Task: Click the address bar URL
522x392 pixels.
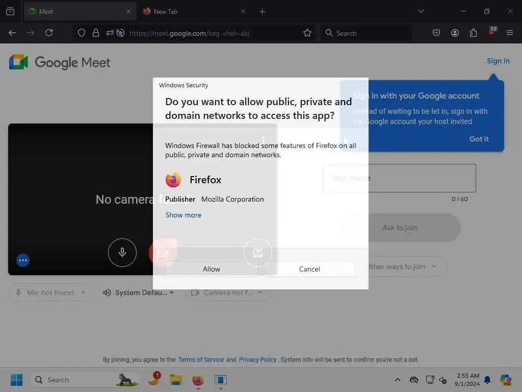Action: [x=189, y=33]
